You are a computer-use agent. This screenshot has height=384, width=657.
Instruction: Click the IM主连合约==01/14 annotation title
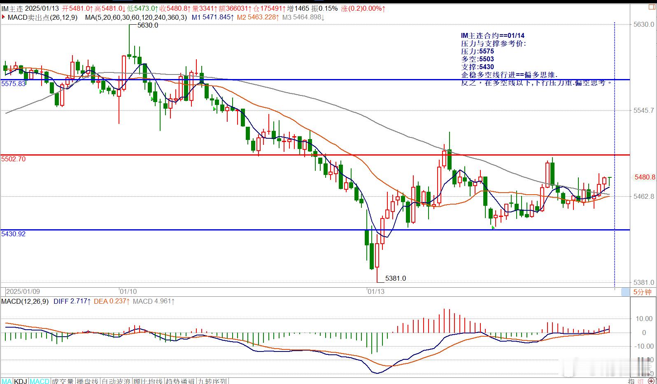pyautogui.click(x=493, y=36)
